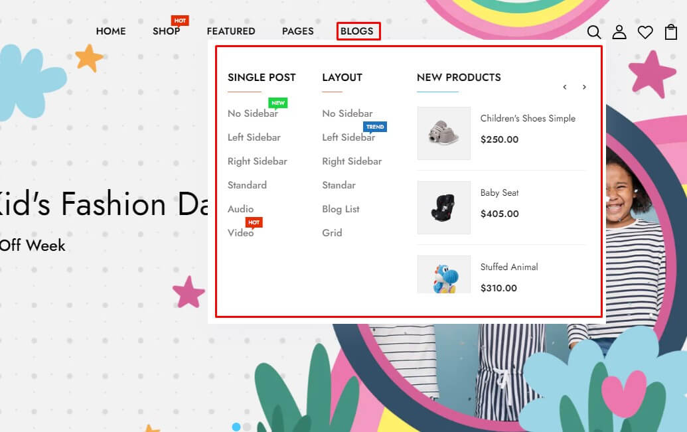Screen dimensions: 687x432
Task: Click previous arrow in New Products
Action: click(x=565, y=87)
